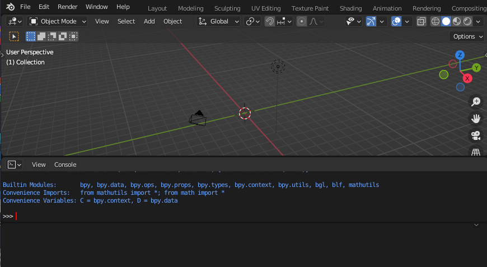Open the Console menu in Python console
Image resolution: width=487 pixels, height=267 pixels.
point(65,165)
